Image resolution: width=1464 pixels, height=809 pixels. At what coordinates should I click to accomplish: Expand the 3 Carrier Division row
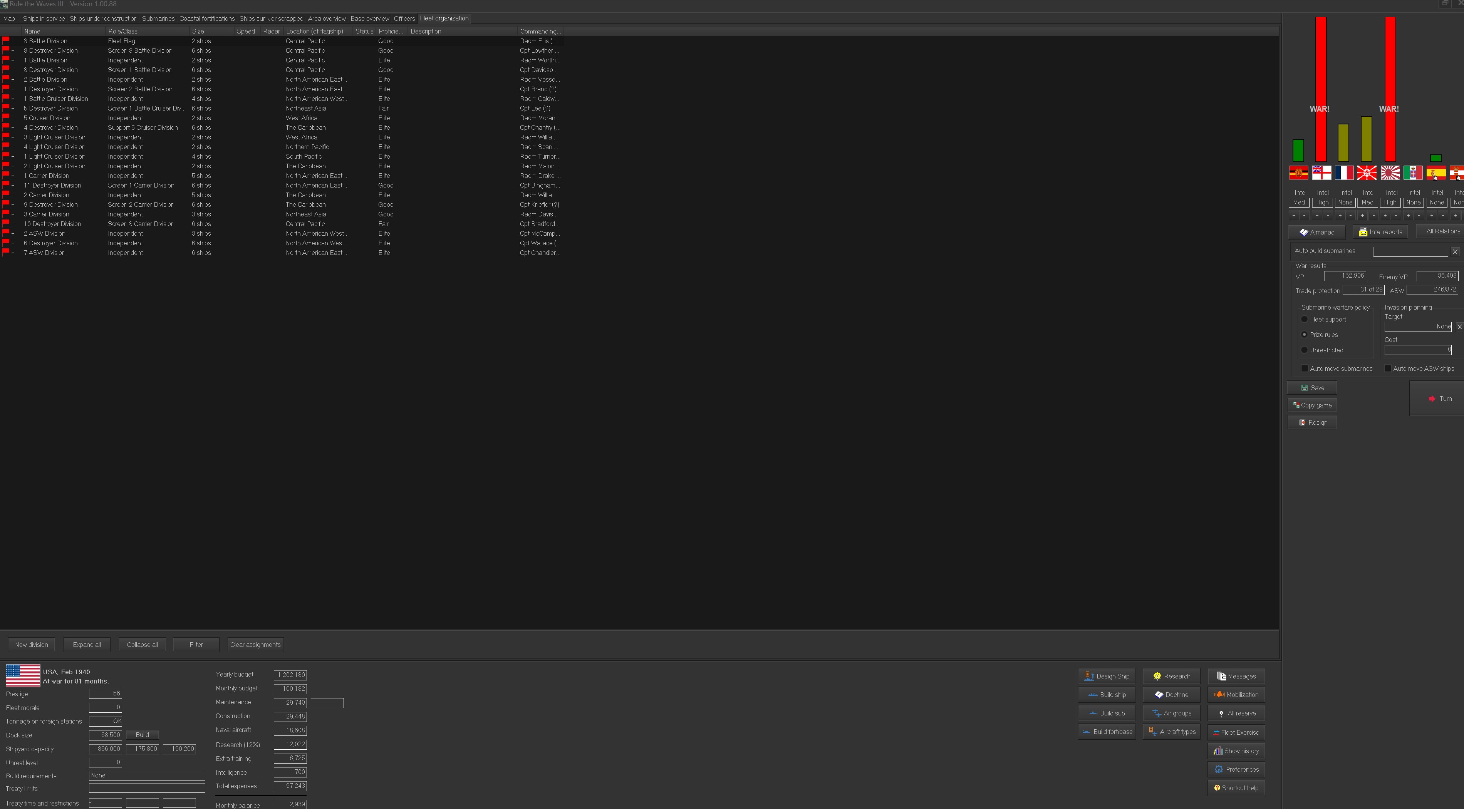point(13,215)
